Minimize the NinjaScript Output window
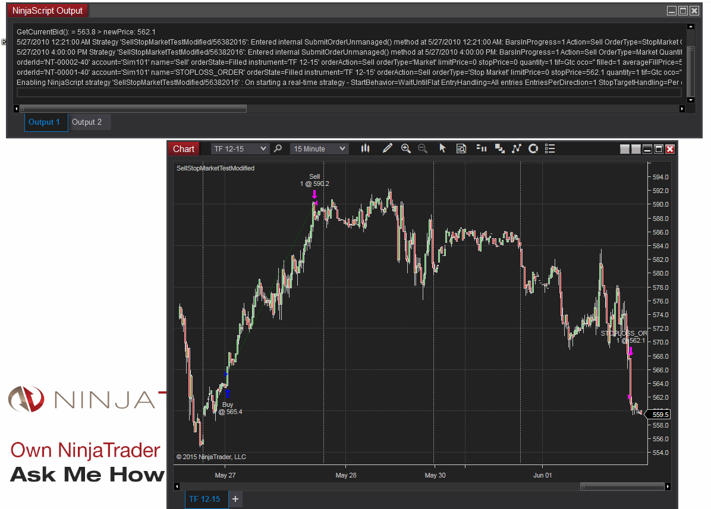Image resolution: width=711 pixels, height=509 pixels. (672, 11)
